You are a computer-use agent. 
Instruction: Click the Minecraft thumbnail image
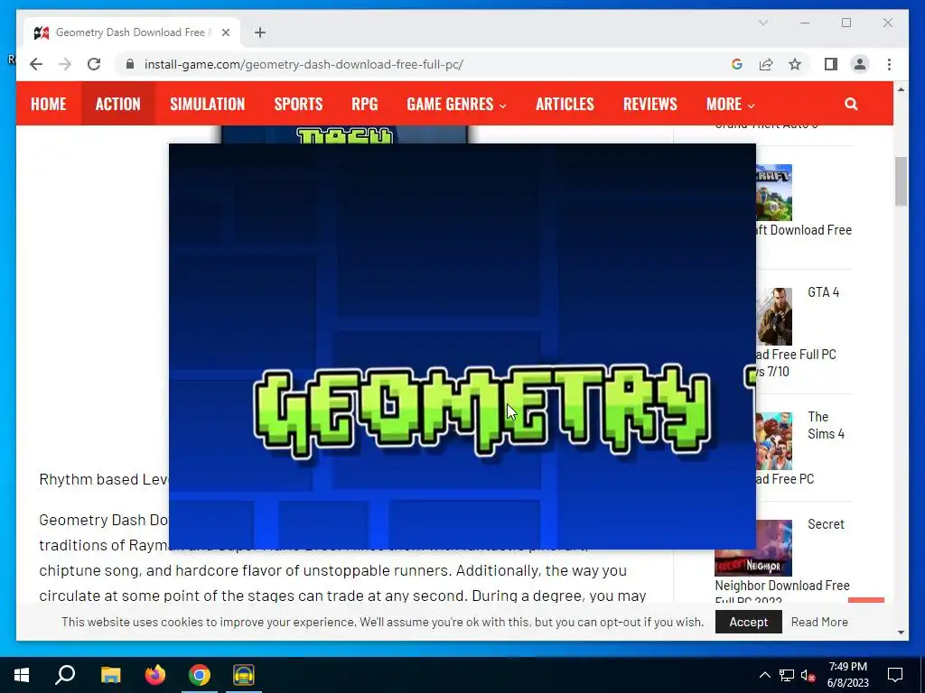pos(774,193)
